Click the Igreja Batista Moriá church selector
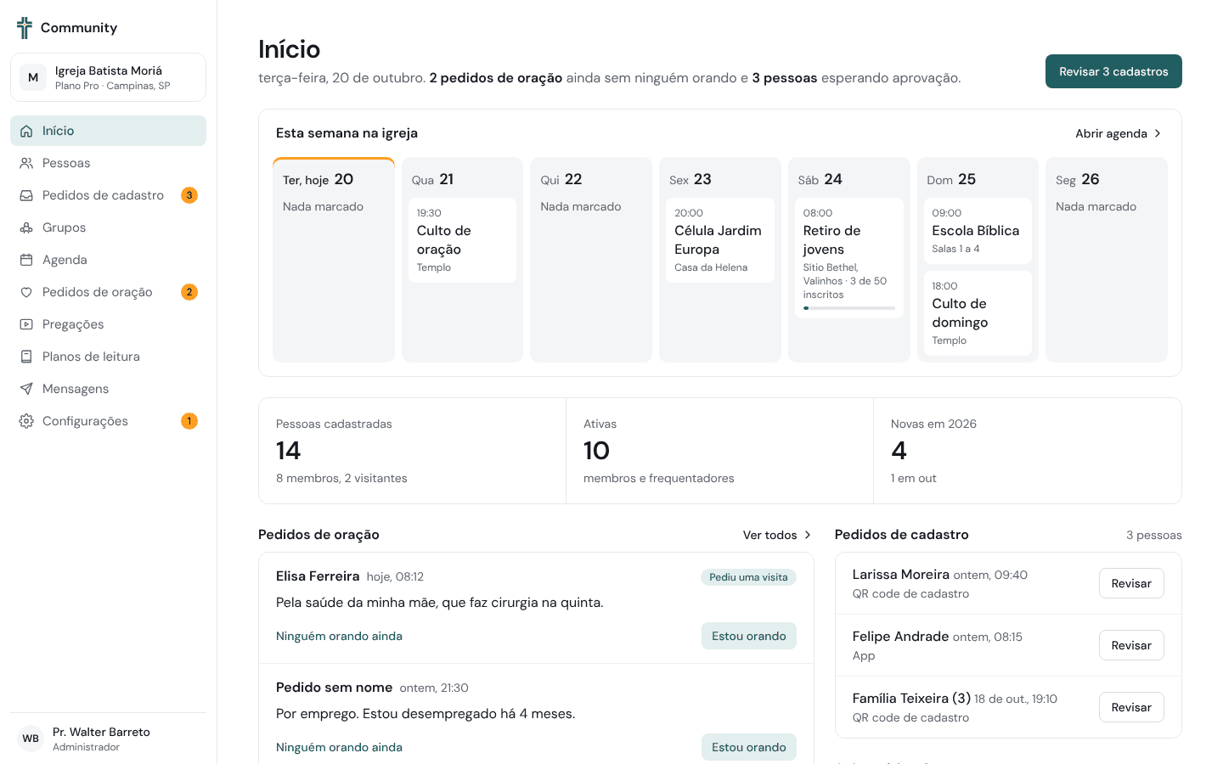 (x=108, y=77)
